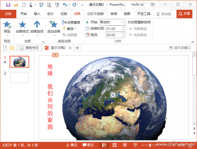Viewport: 197px width, 149px height.
Task: Switch to normal view icon in status bar
Action: [104, 145]
